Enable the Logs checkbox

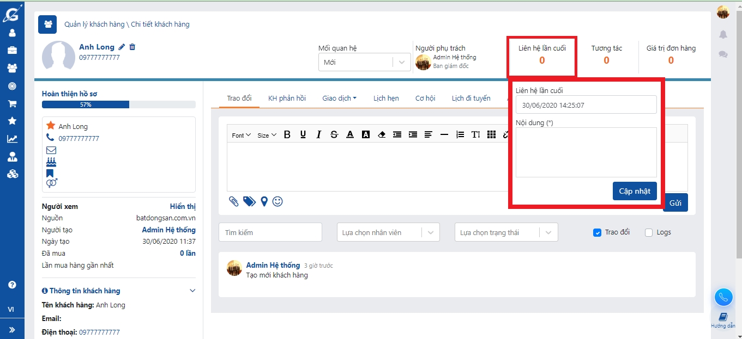649,232
